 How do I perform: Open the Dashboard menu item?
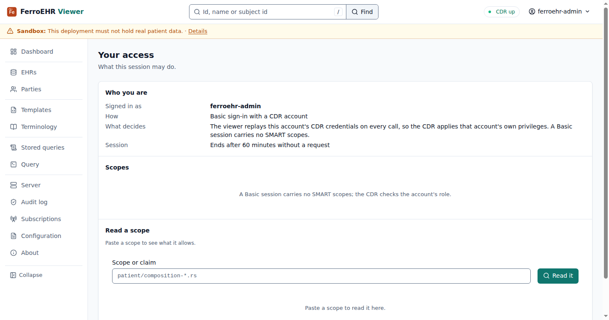coord(44,52)
